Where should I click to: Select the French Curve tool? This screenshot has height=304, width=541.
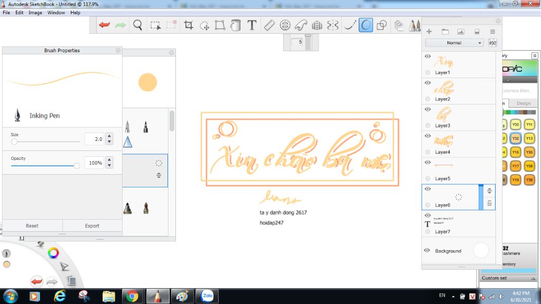coord(301,25)
